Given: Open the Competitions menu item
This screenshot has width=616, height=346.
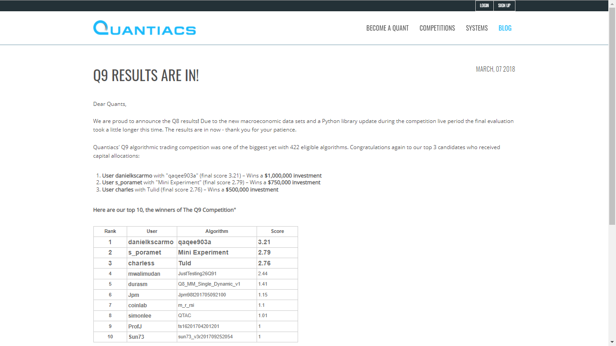Looking at the screenshot, I should [x=437, y=28].
